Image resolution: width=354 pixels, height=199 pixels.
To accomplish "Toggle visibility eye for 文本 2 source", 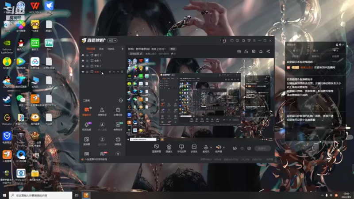I will click(x=83, y=66).
